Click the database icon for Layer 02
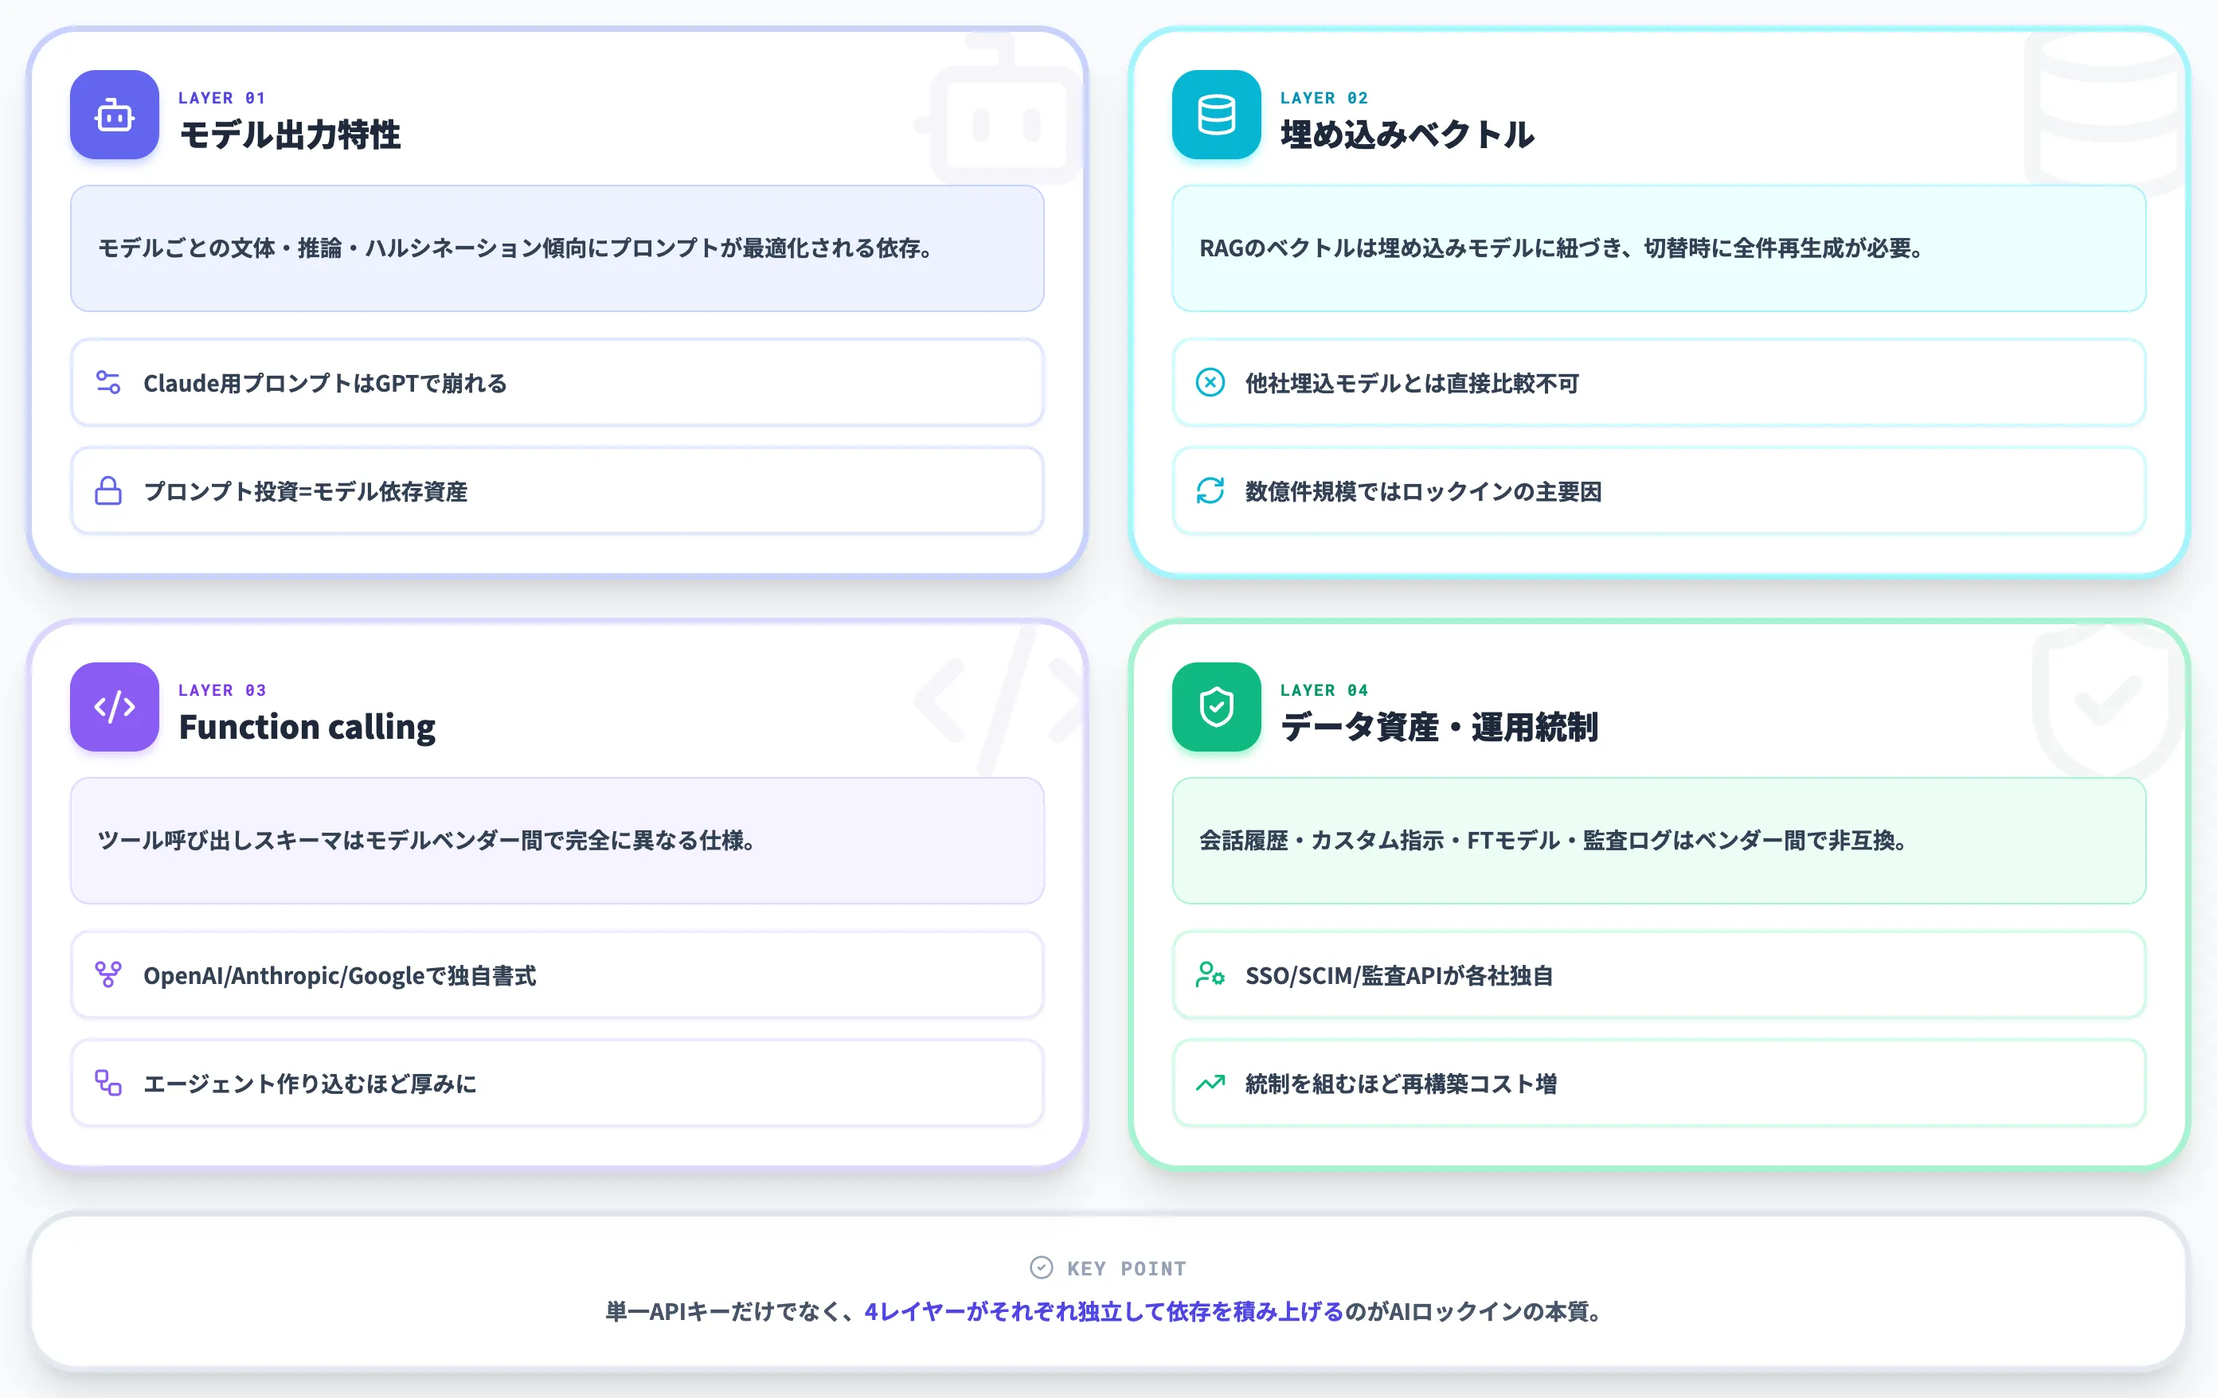The height and width of the screenshot is (1398, 2217). [x=1216, y=115]
